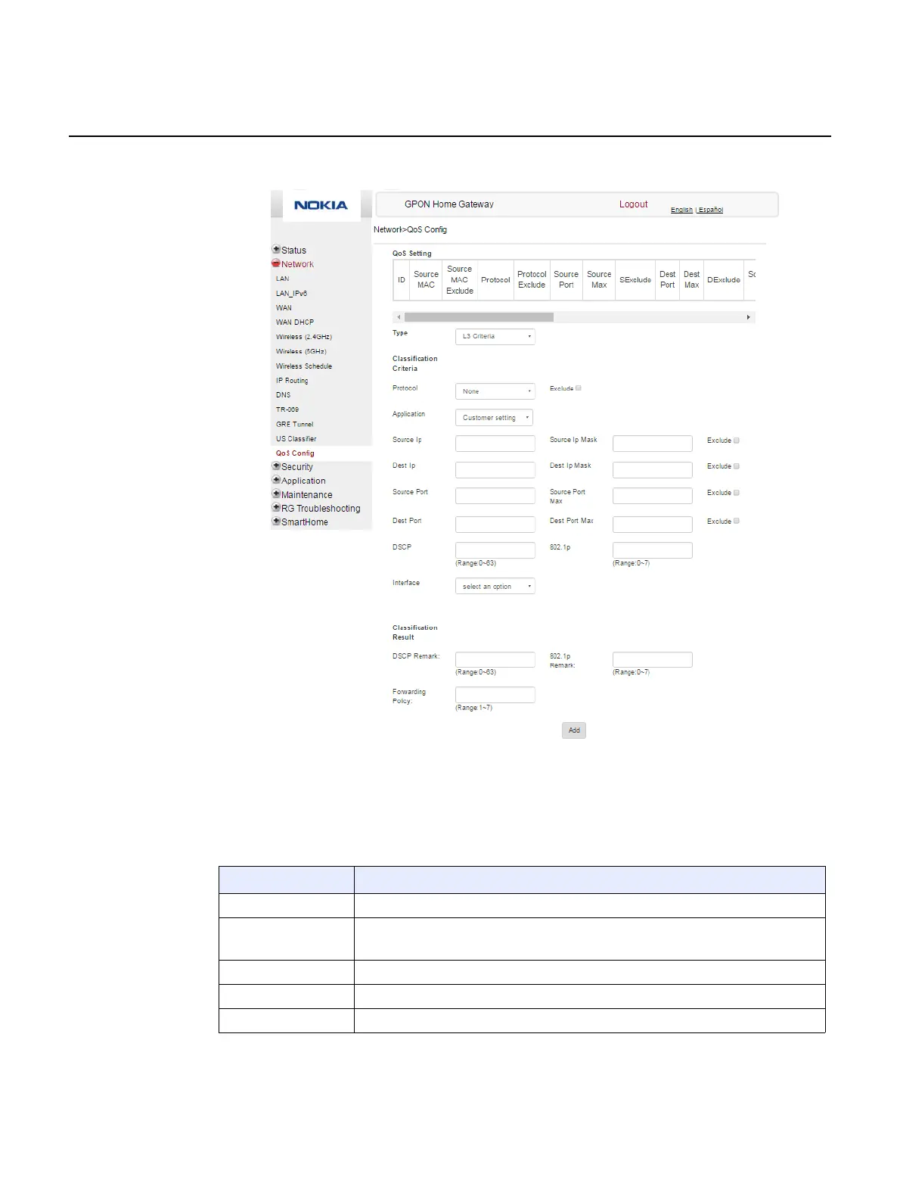The width and height of the screenshot is (900, 1199).
Task: Click the 802.1p Remark input field
Action: pyautogui.click(x=653, y=659)
